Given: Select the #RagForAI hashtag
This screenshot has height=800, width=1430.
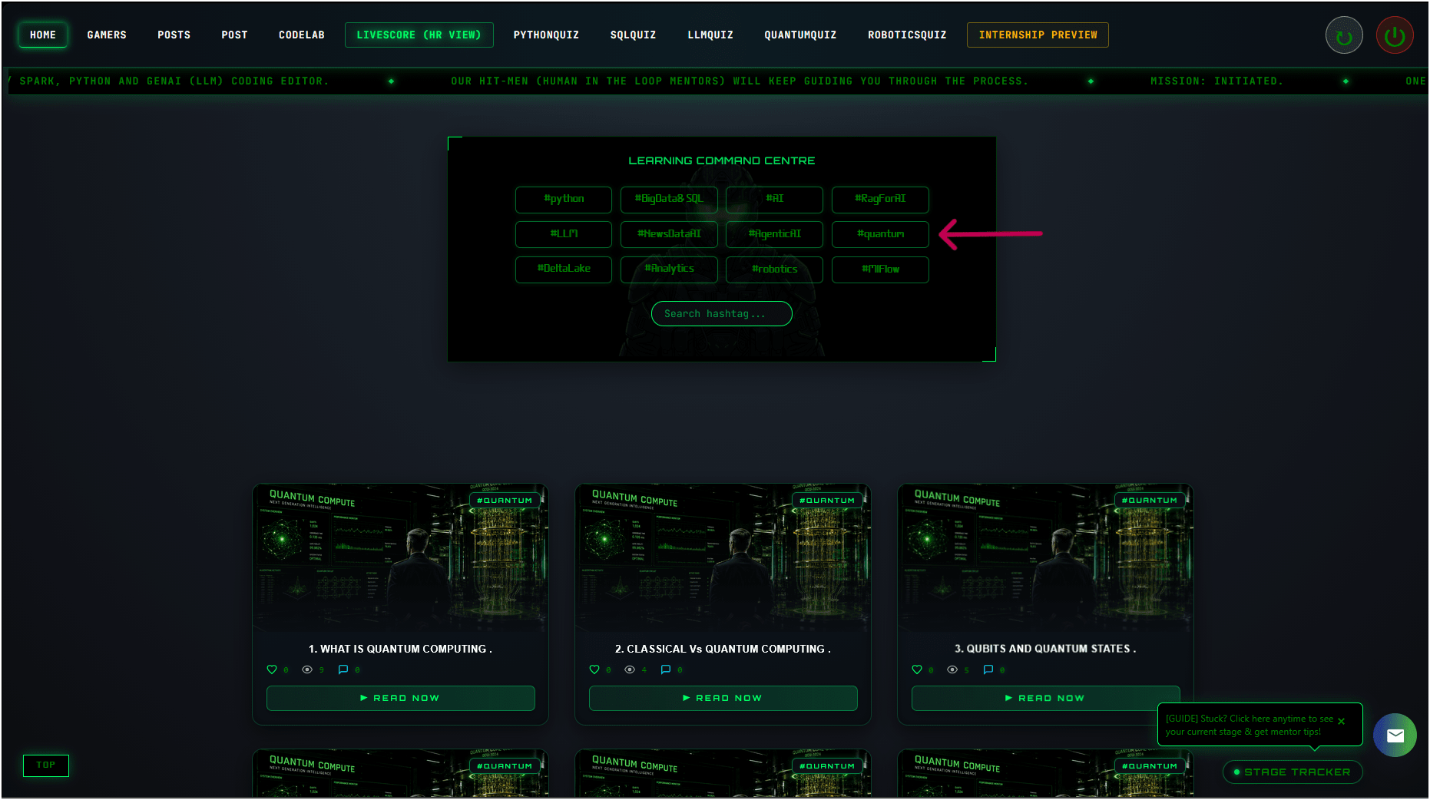Looking at the screenshot, I should tap(880, 200).
